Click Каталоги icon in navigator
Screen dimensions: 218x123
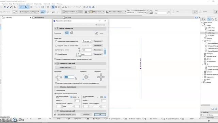point(205,72)
